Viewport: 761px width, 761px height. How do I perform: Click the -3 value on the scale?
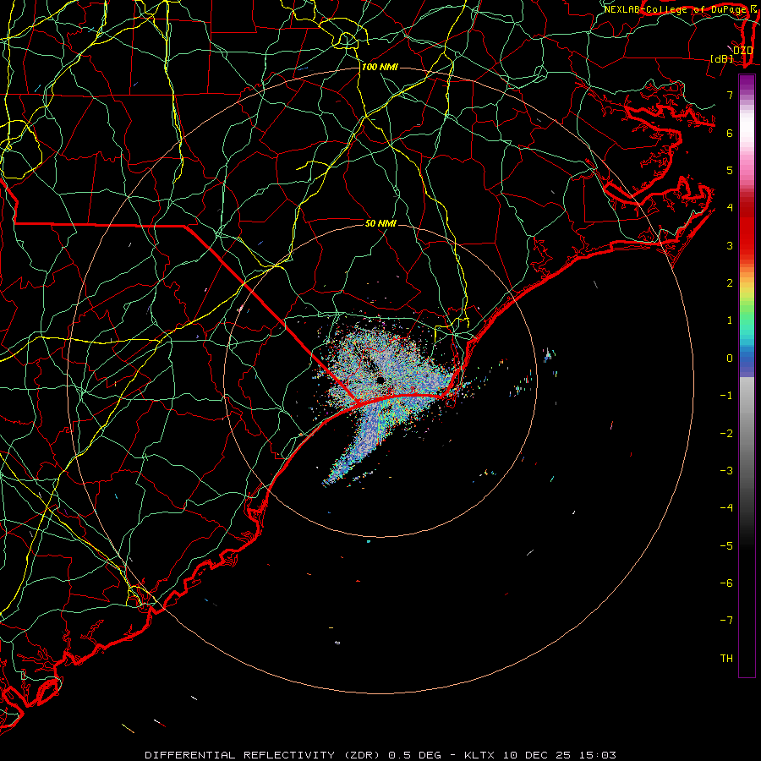[x=726, y=471]
